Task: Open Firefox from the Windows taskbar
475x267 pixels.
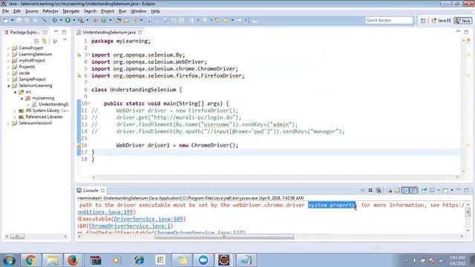Action: [73, 260]
